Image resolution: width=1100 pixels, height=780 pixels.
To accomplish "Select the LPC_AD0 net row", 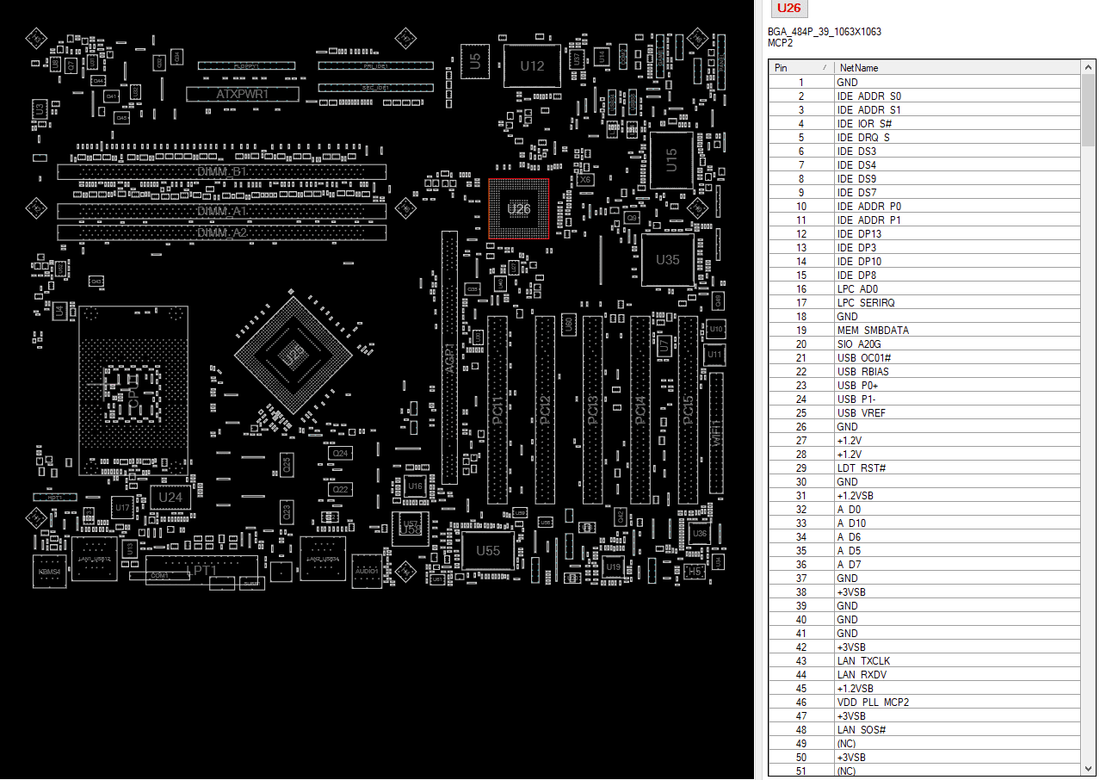I will [x=925, y=289].
